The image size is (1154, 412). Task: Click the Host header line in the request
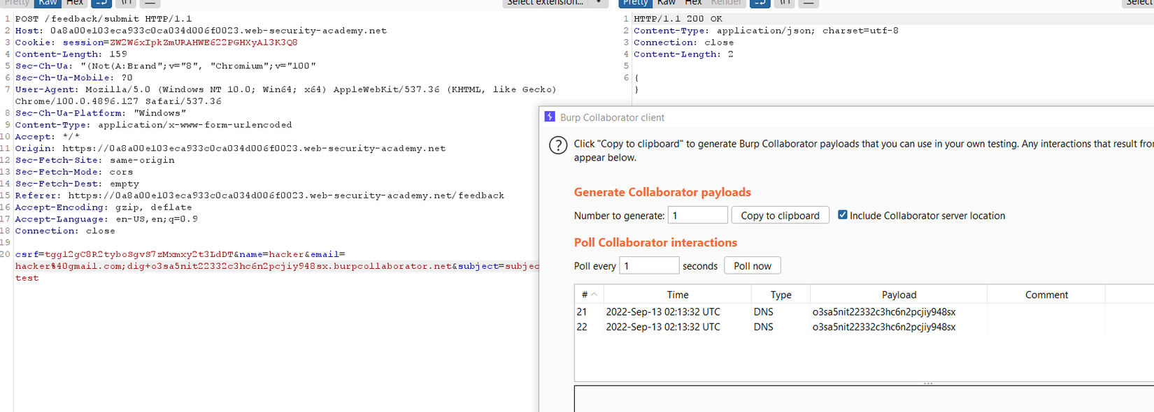[x=201, y=31]
